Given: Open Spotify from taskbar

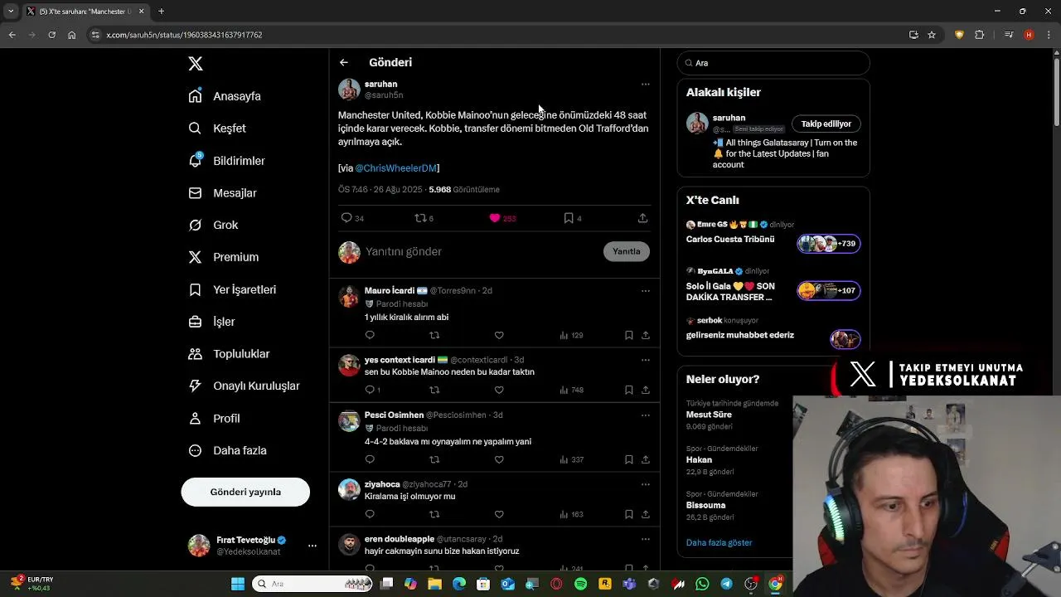Looking at the screenshot, I should coord(580,584).
